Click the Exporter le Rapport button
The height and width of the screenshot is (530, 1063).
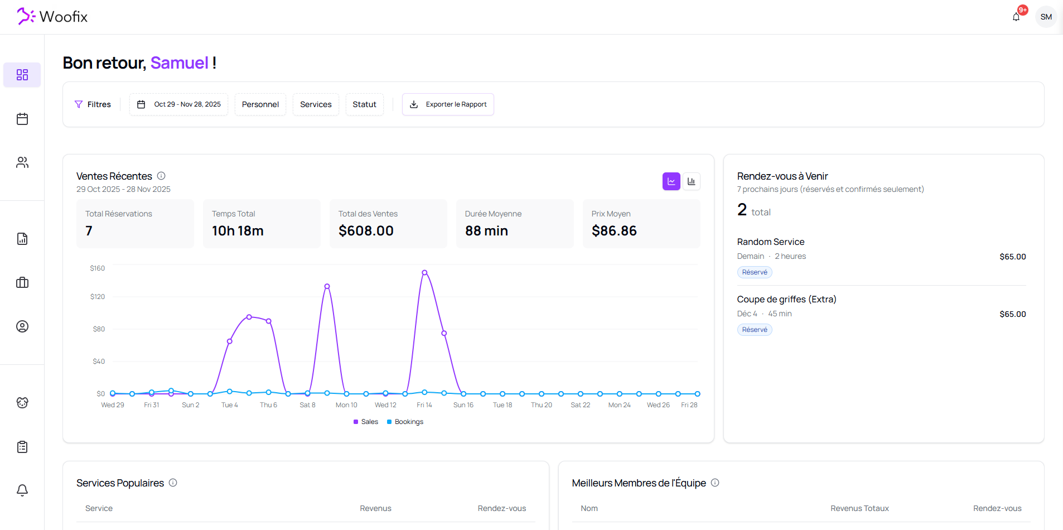click(x=447, y=104)
